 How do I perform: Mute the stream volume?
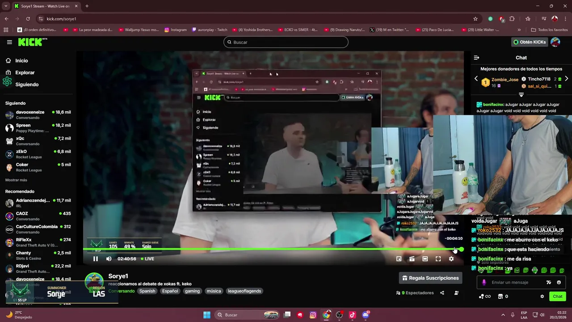point(109,258)
